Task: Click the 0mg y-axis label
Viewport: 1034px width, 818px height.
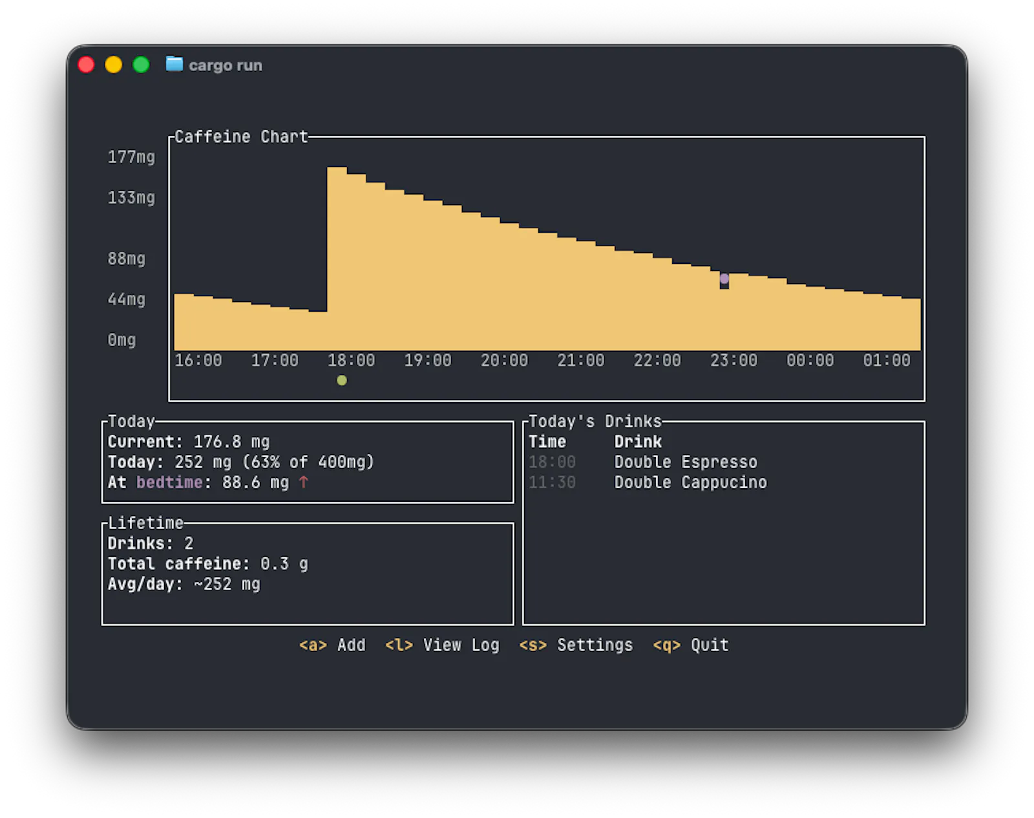Action: (121, 340)
